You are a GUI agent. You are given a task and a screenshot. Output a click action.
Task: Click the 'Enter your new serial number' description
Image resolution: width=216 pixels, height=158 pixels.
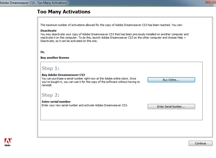click(85, 106)
